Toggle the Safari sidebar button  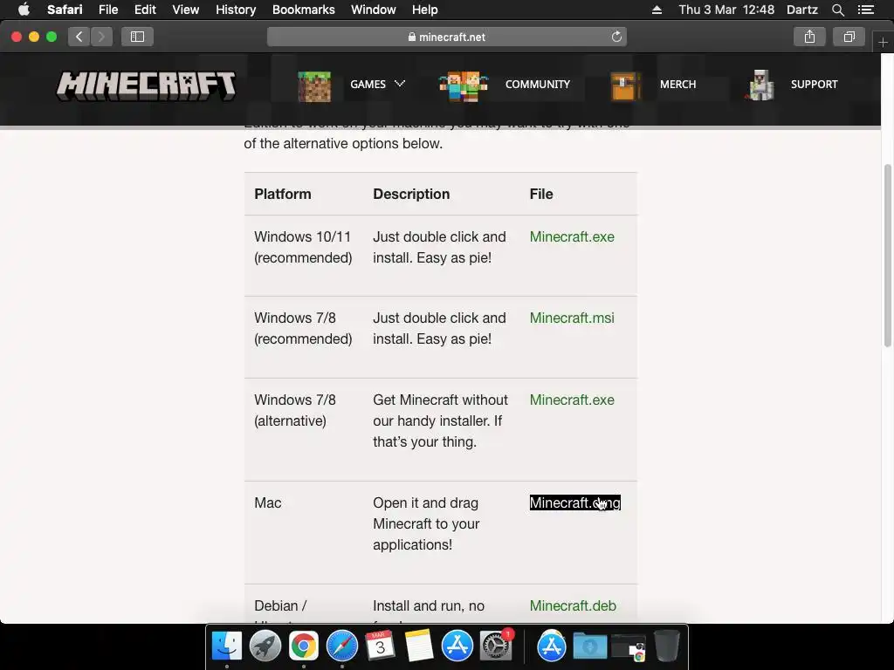pos(137,37)
